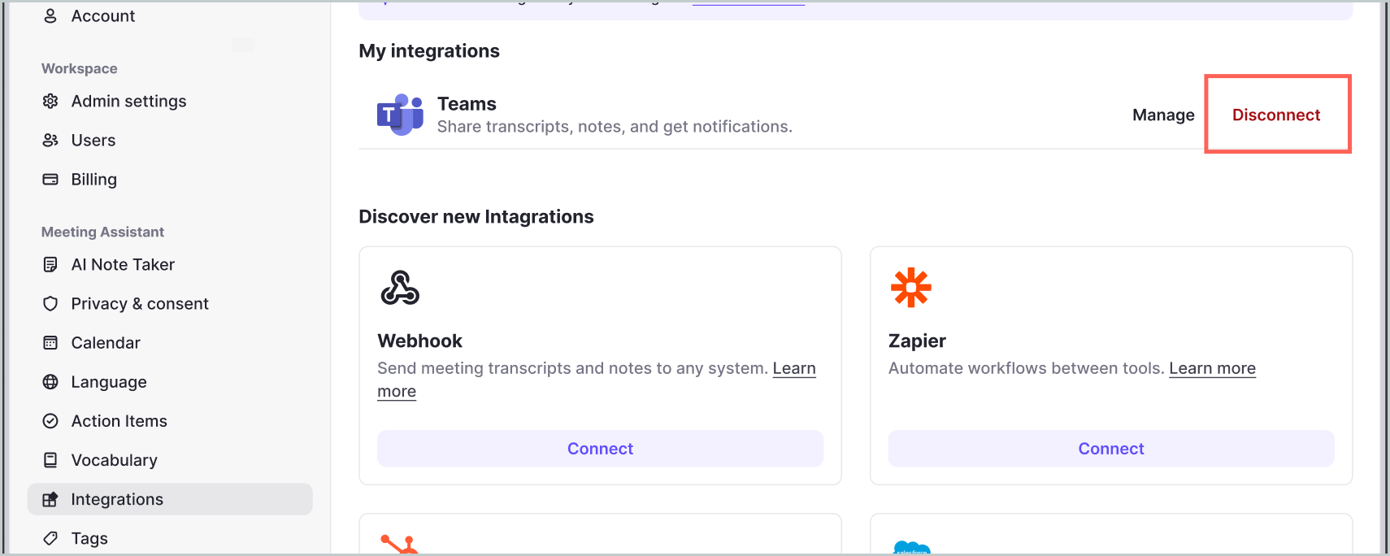Open the Integrations menu item
Screen dimensions: 1390x556
[x=117, y=499]
